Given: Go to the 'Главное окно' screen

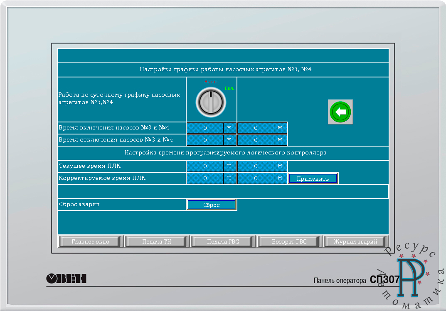Looking at the screenshot, I should click(90, 241).
